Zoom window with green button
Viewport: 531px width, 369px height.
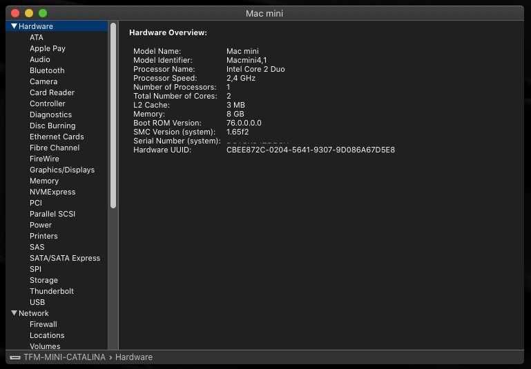(43, 13)
